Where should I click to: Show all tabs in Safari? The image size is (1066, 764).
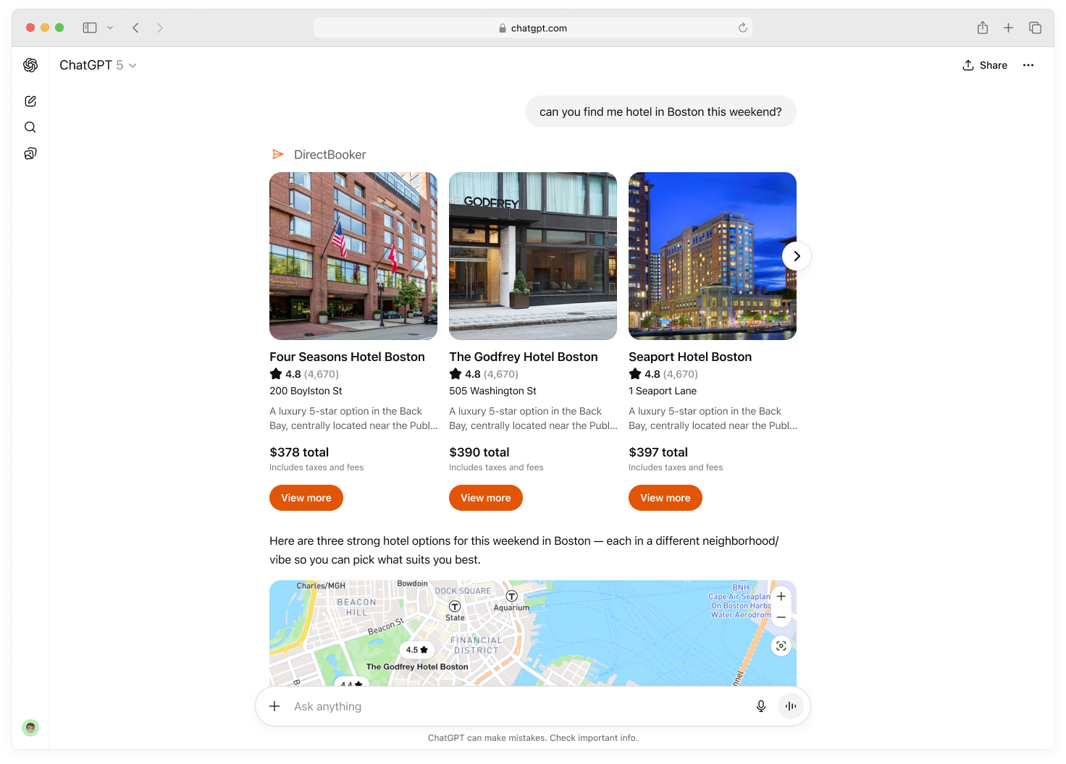1035,27
